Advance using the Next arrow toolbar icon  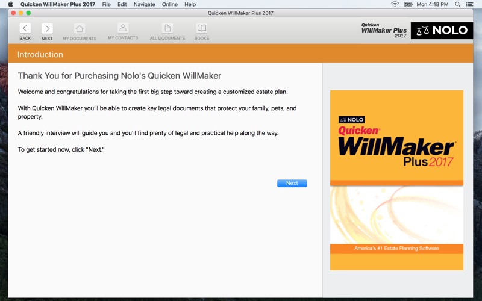click(47, 28)
